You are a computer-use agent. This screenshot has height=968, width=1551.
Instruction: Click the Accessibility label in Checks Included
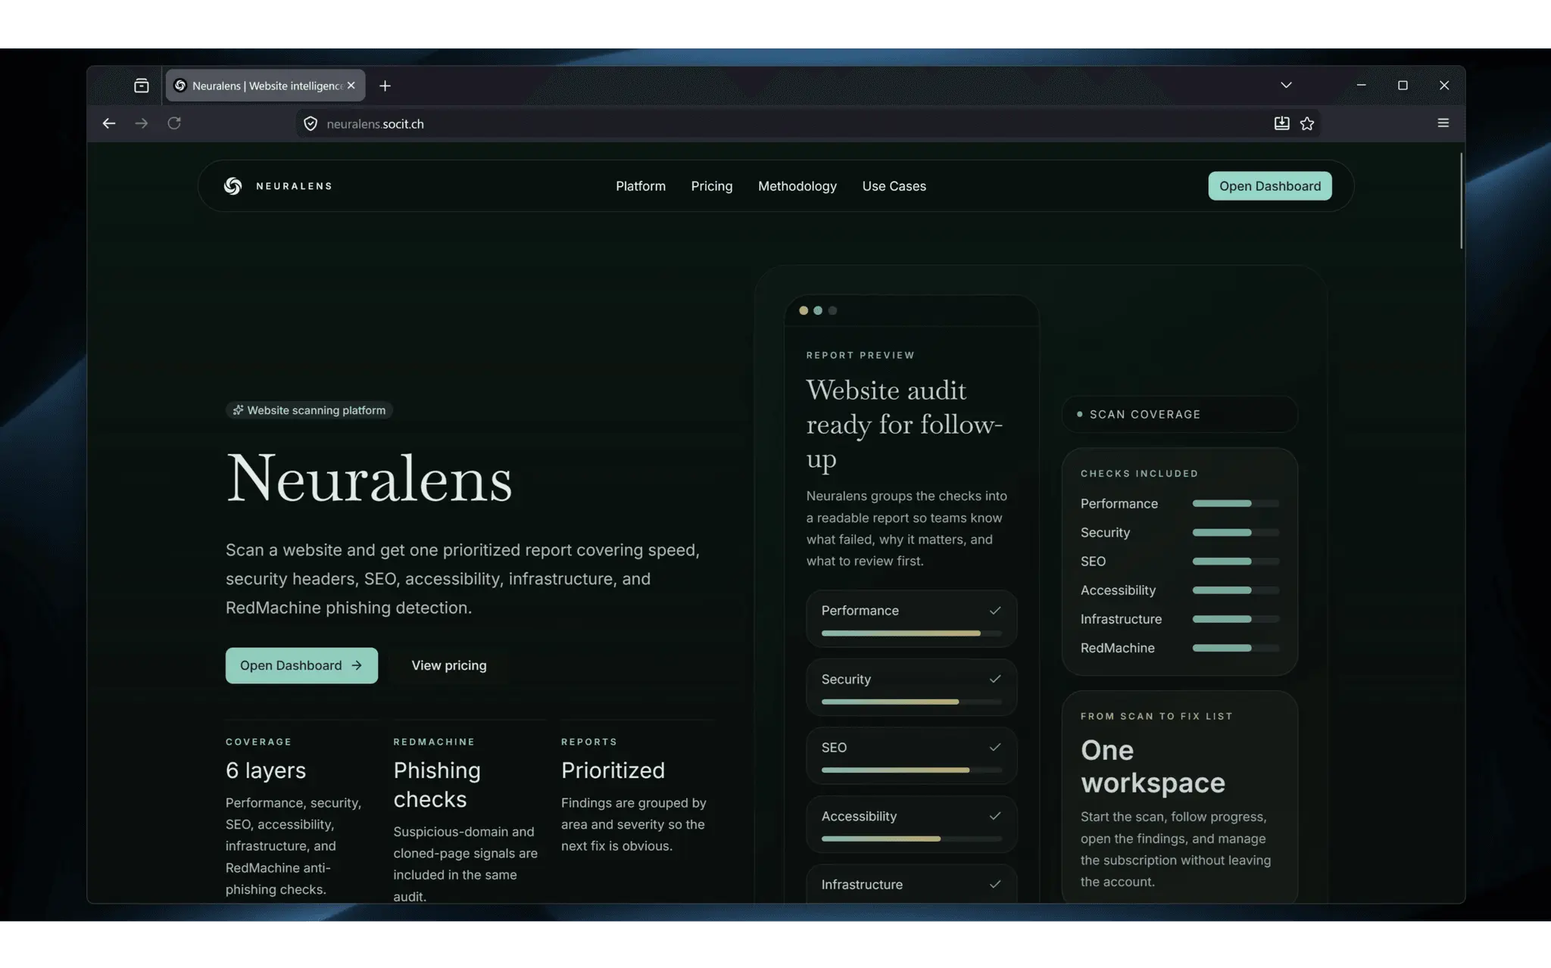[x=1118, y=590]
